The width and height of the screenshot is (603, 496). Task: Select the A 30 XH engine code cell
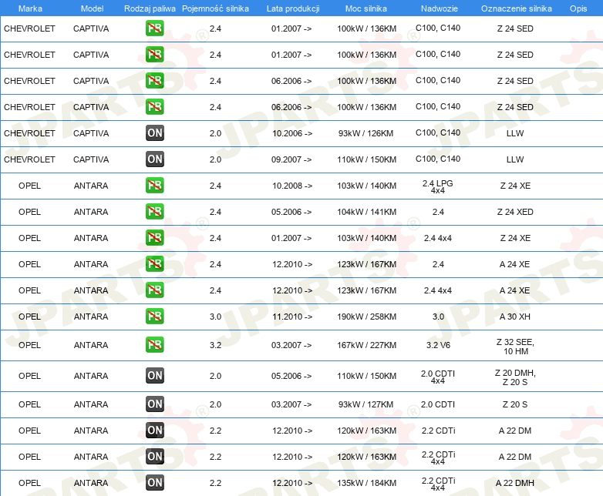point(515,317)
